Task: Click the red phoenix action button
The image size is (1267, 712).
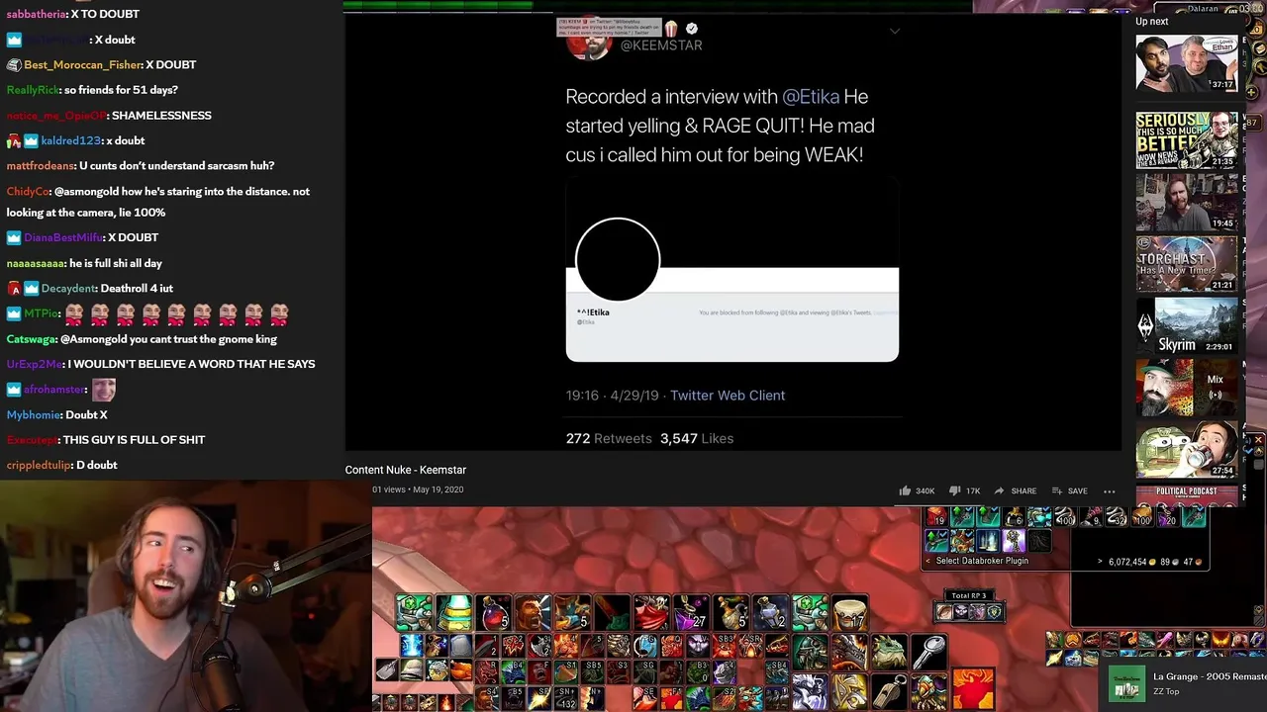Action: (x=973, y=688)
